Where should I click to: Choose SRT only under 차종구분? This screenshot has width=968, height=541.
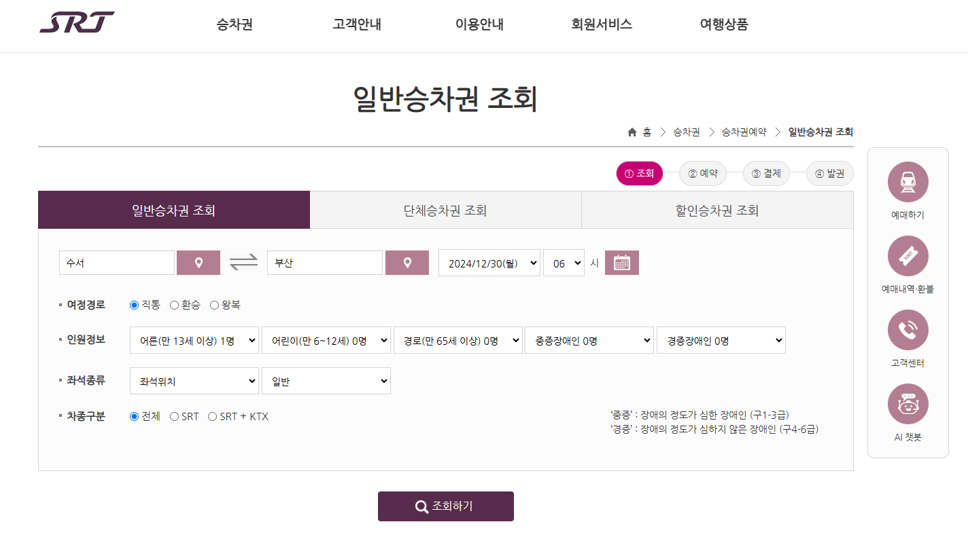click(x=174, y=417)
